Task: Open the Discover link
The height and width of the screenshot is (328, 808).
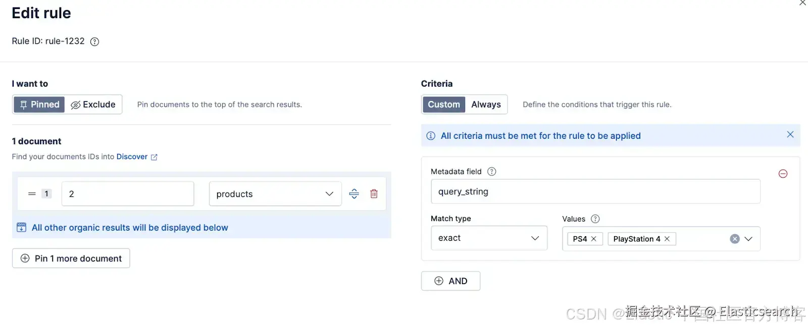Action: pyautogui.click(x=132, y=157)
